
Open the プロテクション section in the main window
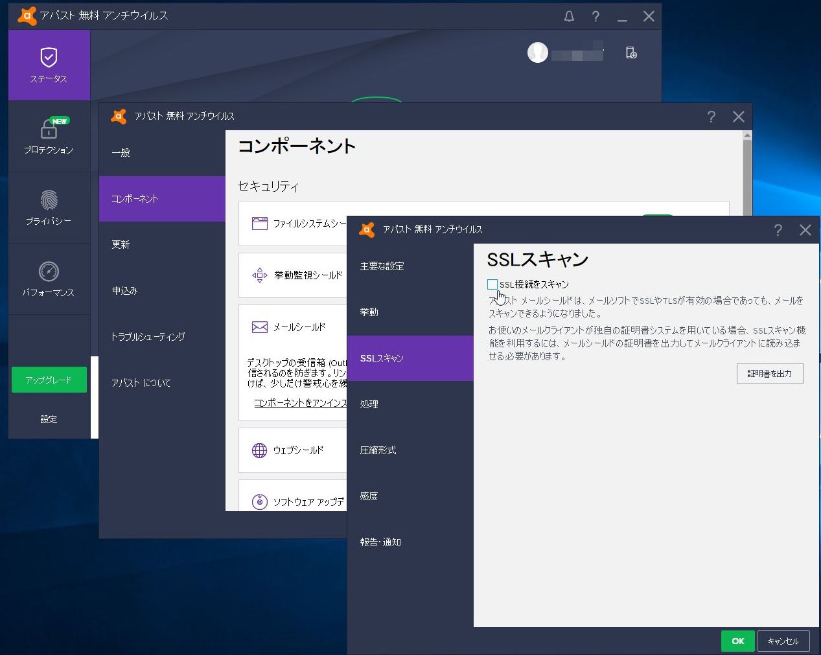tap(49, 137)
